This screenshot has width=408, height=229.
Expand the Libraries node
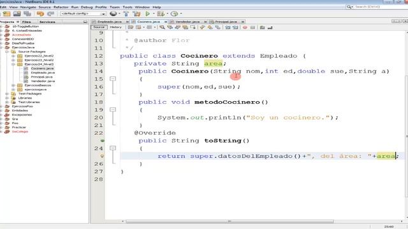tap(7, 98)
